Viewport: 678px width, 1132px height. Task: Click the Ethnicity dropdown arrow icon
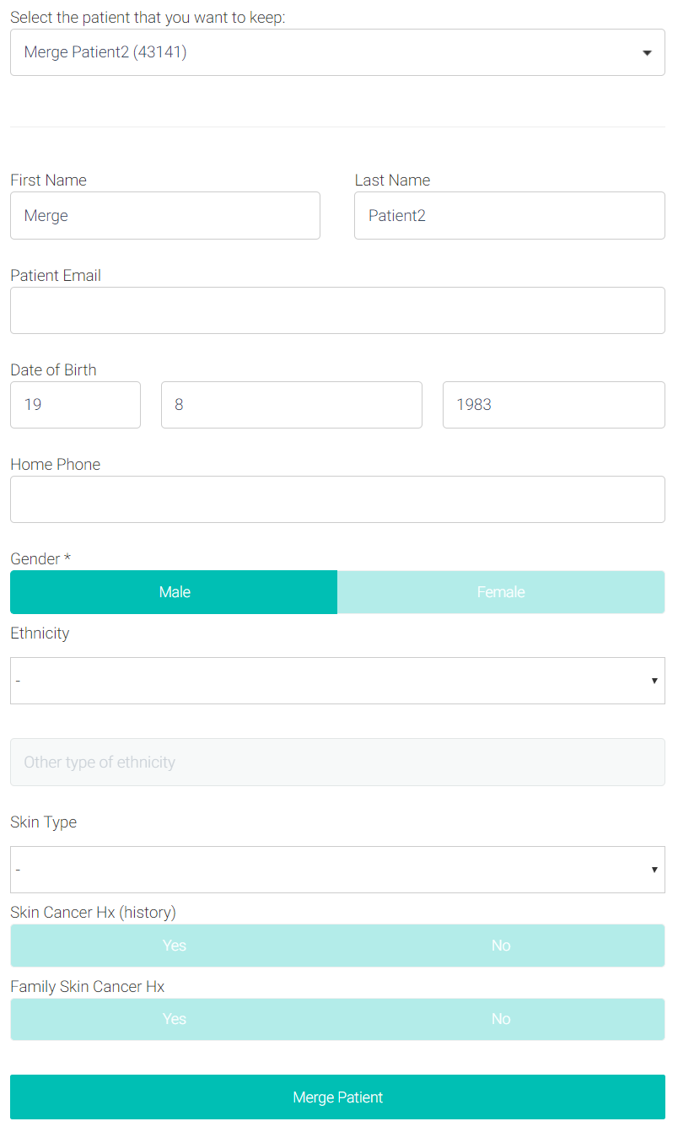pos(654,681)
